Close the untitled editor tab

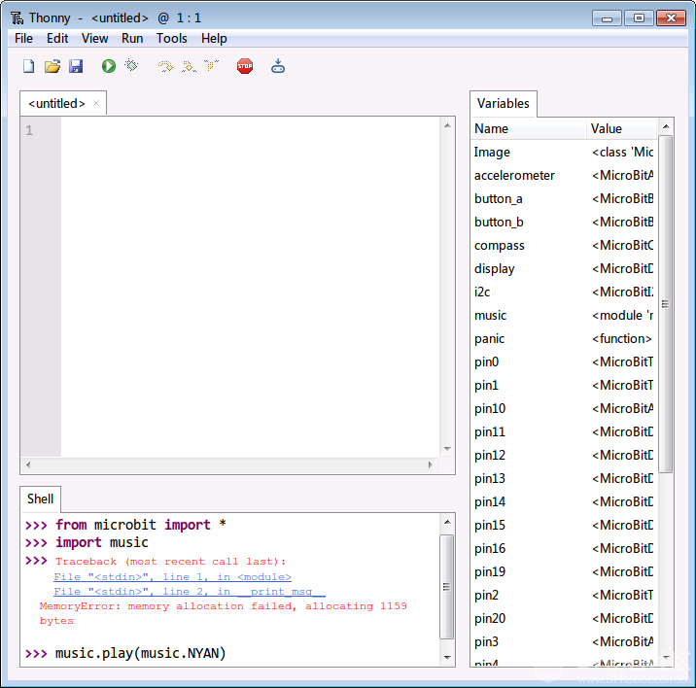96,103
